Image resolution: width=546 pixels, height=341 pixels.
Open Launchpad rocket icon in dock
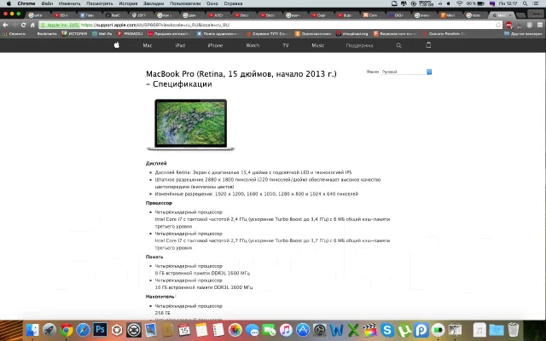(x=49, y=330)
